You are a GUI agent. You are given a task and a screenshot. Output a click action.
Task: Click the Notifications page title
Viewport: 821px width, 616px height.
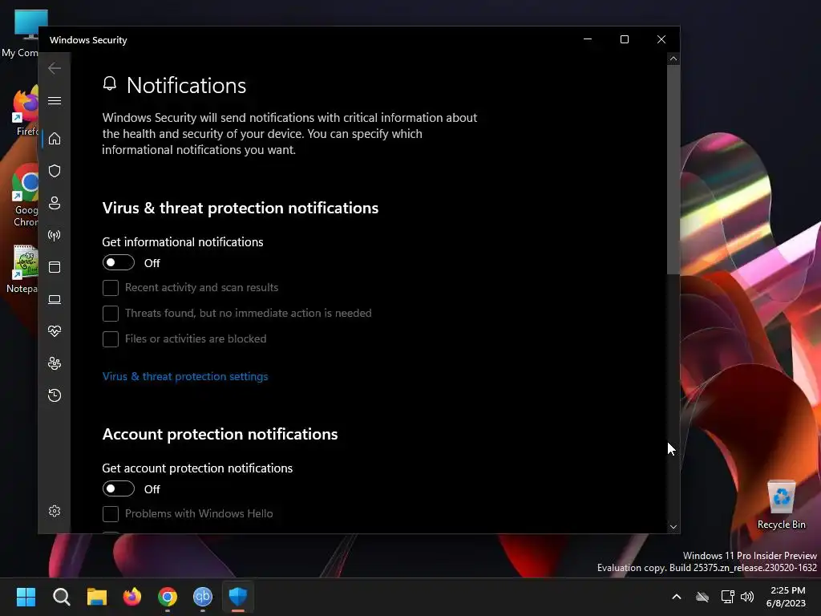tap(186, 85)
